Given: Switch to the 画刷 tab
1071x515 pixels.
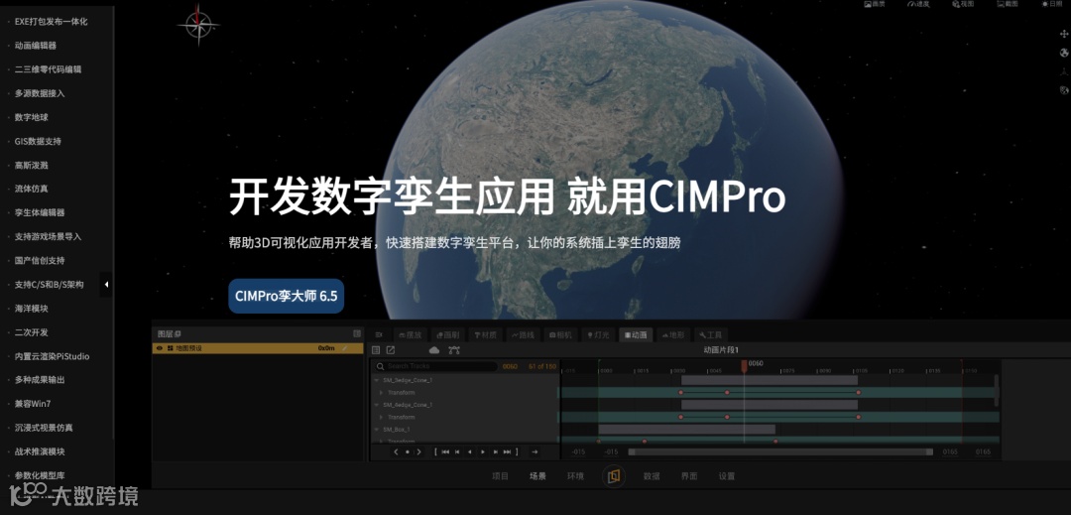Looking at the screenshot, I should (x=447, y=335).
